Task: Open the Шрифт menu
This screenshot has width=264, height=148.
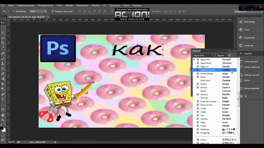Action: click(69, 5)
